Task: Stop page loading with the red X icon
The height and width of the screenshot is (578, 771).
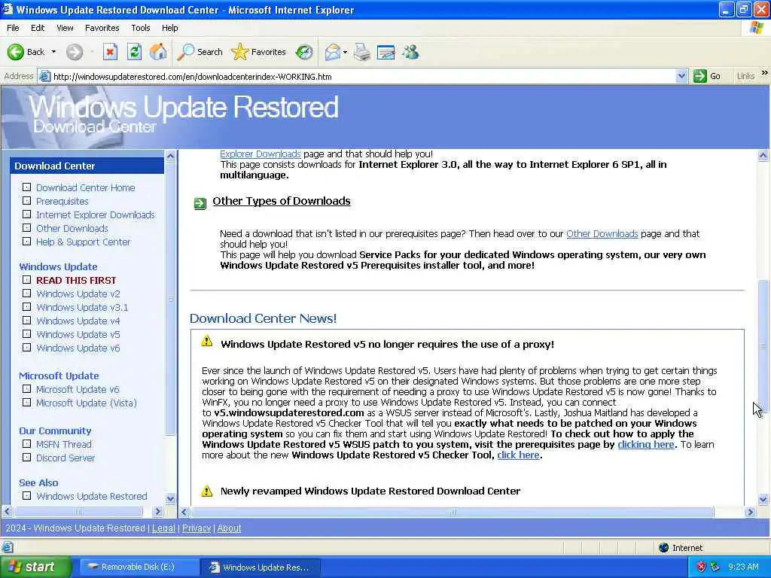Action: (110, 52)
